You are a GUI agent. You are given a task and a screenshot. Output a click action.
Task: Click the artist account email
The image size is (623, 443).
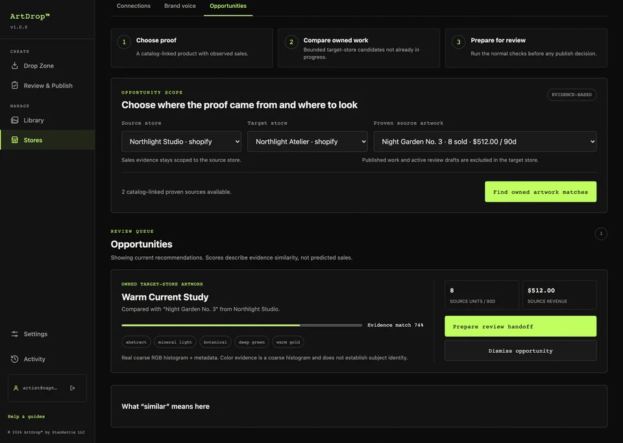click(x=40, y=388)
